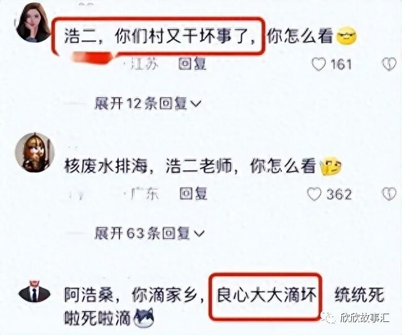This screenshot has width=402, height=335.
Task: Like the comment with 161 likes
Action: pyautogui.click(x=319, y=64)
